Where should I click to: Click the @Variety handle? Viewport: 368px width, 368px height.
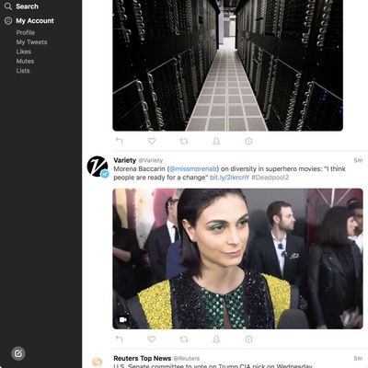coord(151,160)
